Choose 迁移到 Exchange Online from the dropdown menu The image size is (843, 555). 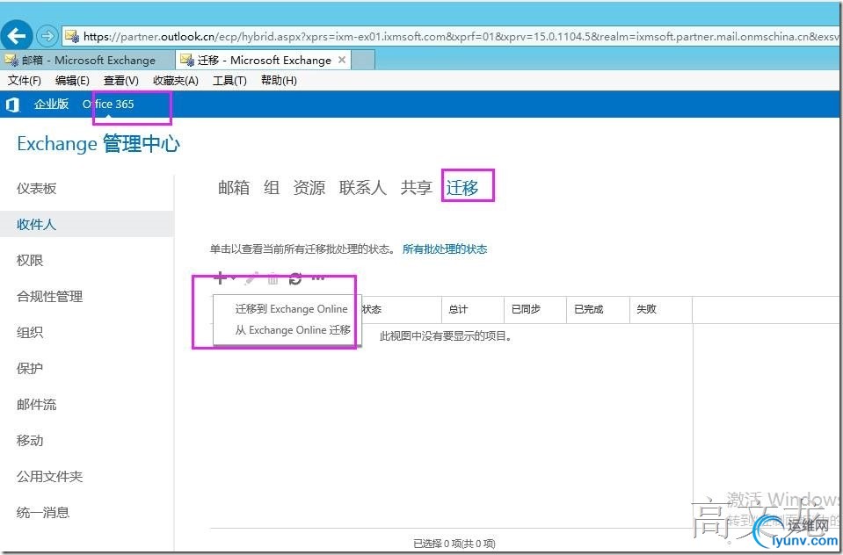(x=291, y=309)
